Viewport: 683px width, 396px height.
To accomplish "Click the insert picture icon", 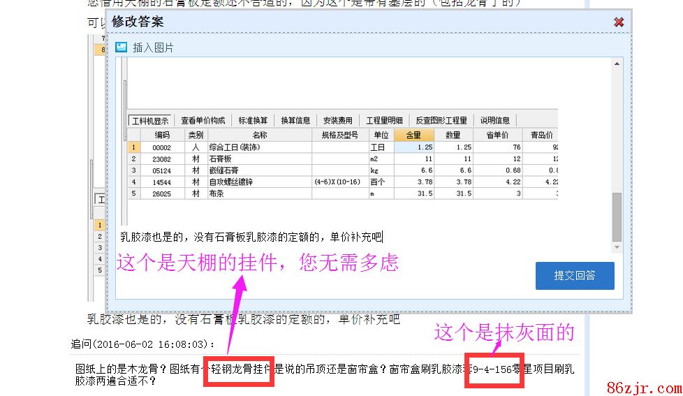I will (122, 47).
